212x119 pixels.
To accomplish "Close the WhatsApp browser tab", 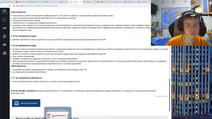I will pos(13,2).
